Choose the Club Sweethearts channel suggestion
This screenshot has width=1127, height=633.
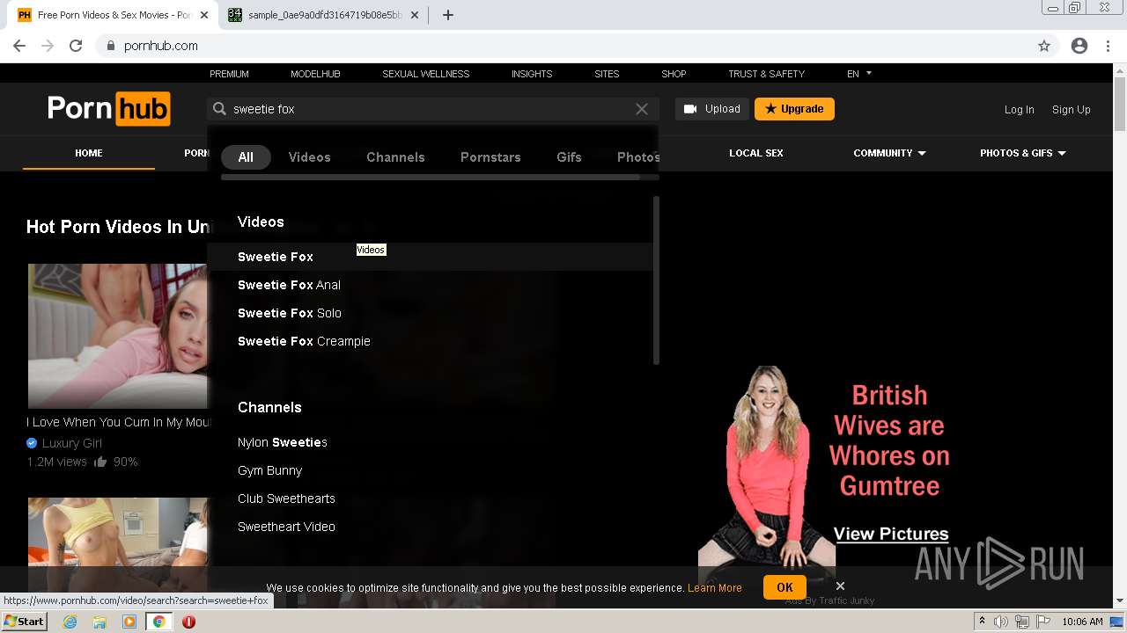click(286, 498)
